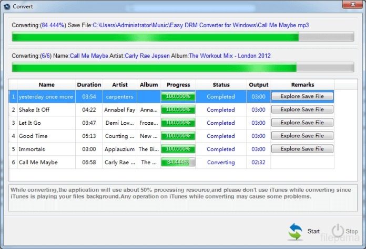Screen dimensions: 366x249
Task: Click the Stop power icon
Action: point(337,231)
